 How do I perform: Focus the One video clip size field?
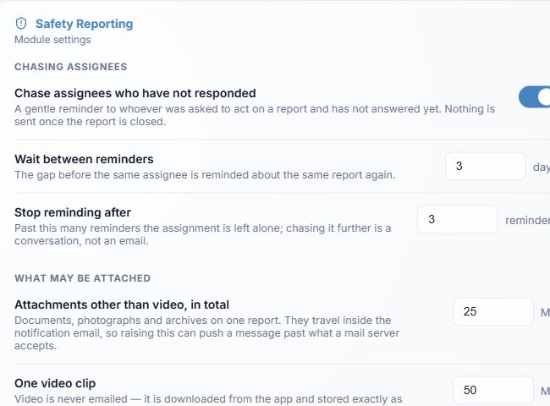click(493, 390)
